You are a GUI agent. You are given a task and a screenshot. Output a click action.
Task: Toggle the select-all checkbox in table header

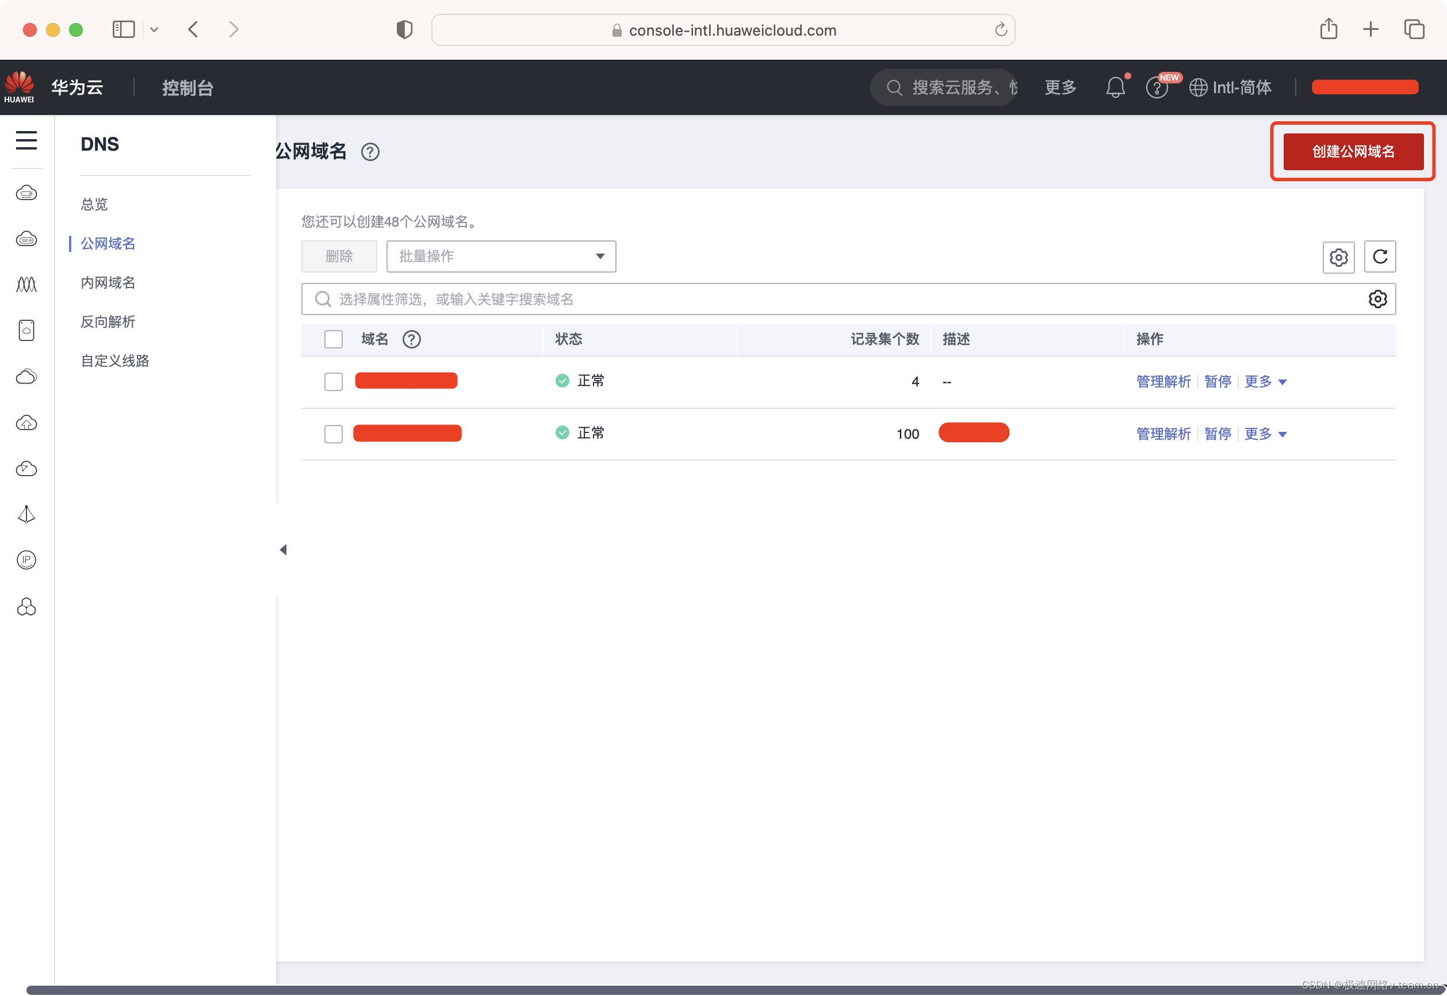tap(333, 339)
